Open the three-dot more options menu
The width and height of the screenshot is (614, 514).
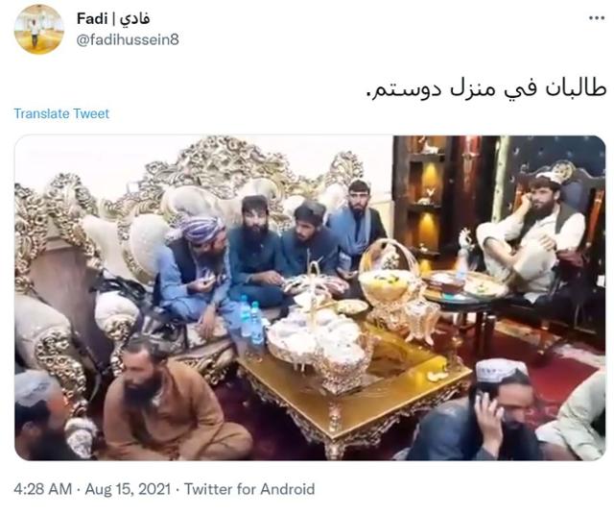click(x=597, y=18)
